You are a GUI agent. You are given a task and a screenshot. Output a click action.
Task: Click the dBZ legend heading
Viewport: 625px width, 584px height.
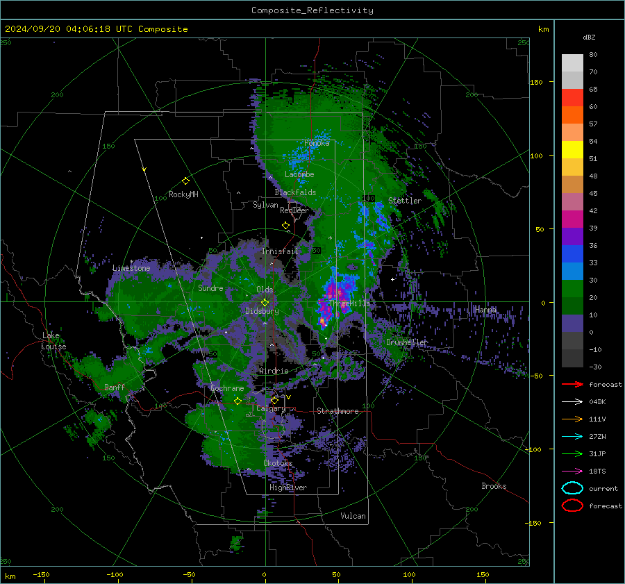tap(589, 37)
